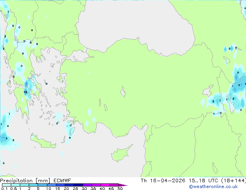Viewport: 246px width, 190px height.
Task: Click the above-50 mm arrow at legend end
Action: click(x=123, y=185)
